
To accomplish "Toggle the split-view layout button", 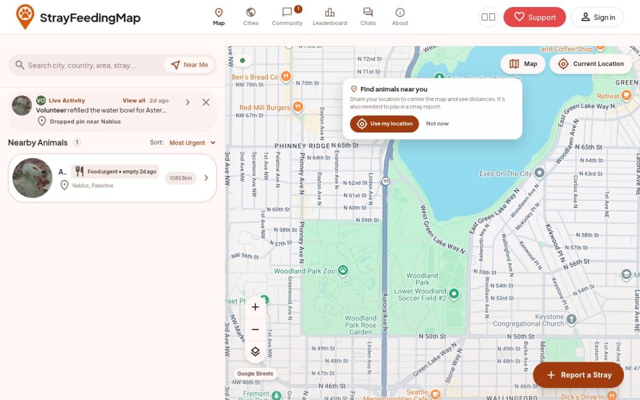I will click(x=488, y=17).
